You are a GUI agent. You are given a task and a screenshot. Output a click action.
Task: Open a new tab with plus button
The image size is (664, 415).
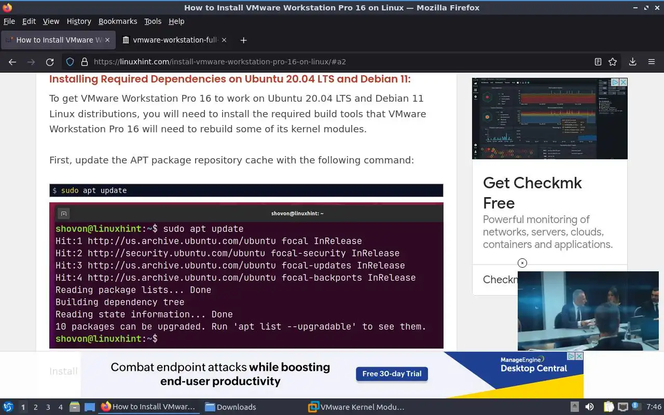tap(243, 40)
